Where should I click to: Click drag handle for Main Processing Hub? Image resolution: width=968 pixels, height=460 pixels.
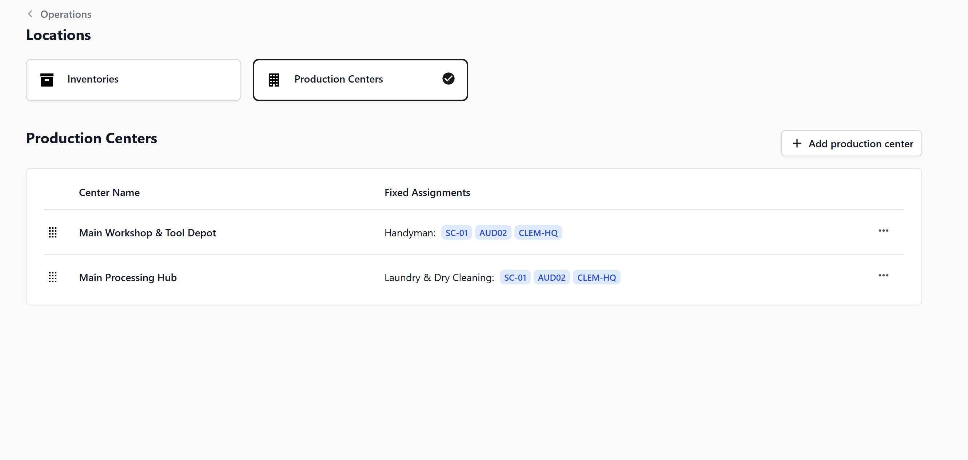click(53, 277)
